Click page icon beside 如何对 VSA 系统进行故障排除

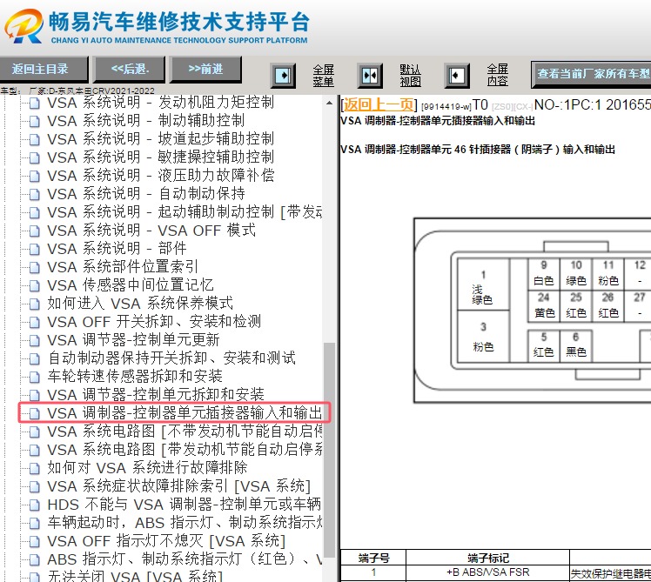pos(35,468)
